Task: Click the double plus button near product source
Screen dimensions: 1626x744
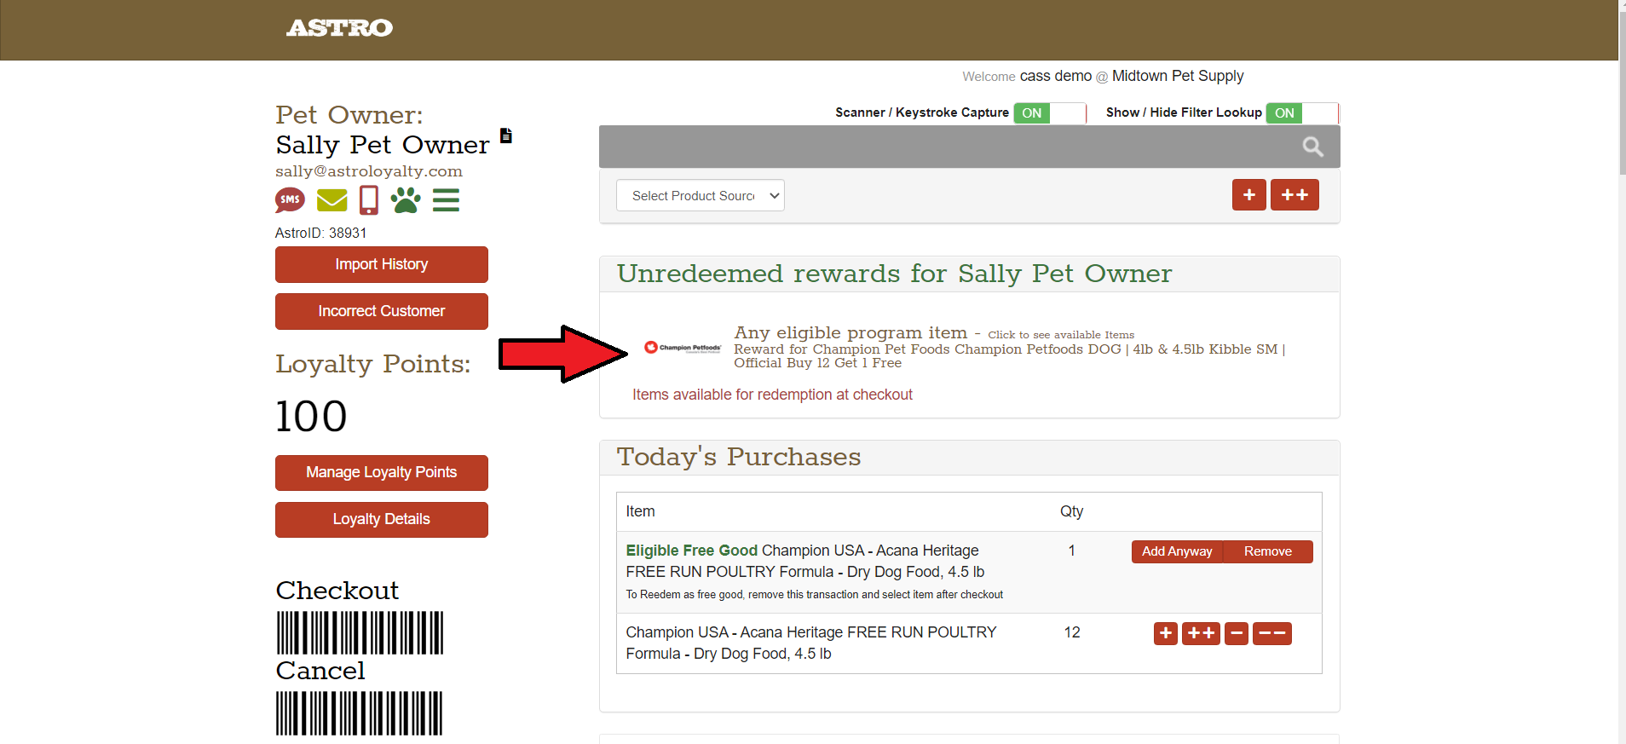Action: click(x=1294, y=195)
